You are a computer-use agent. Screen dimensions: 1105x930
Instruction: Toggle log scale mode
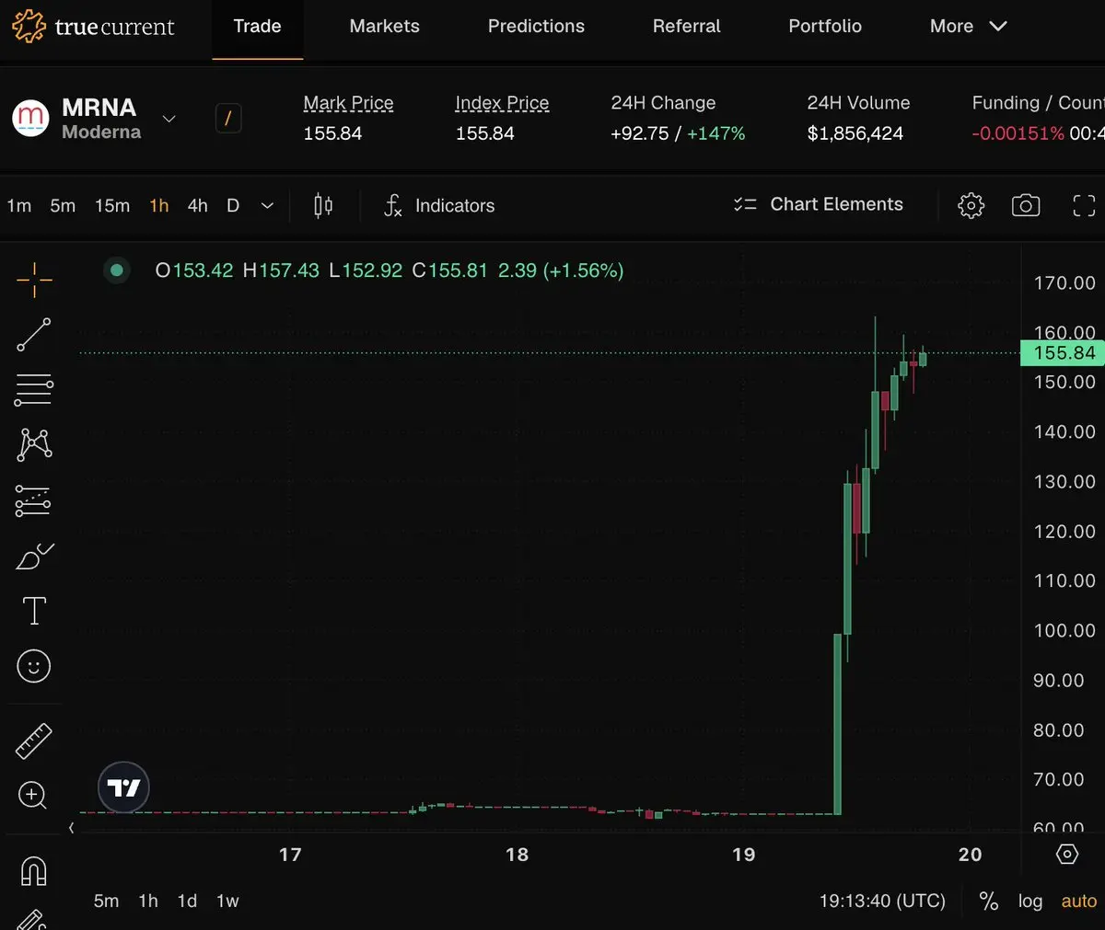click(1030, 901)
